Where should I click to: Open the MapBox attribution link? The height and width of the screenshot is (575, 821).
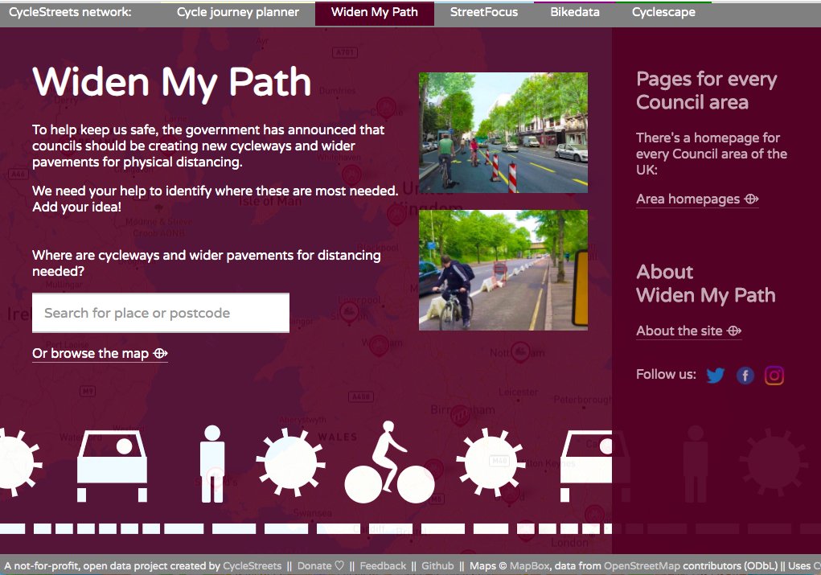pyautogui.click(x=529, y=565)
